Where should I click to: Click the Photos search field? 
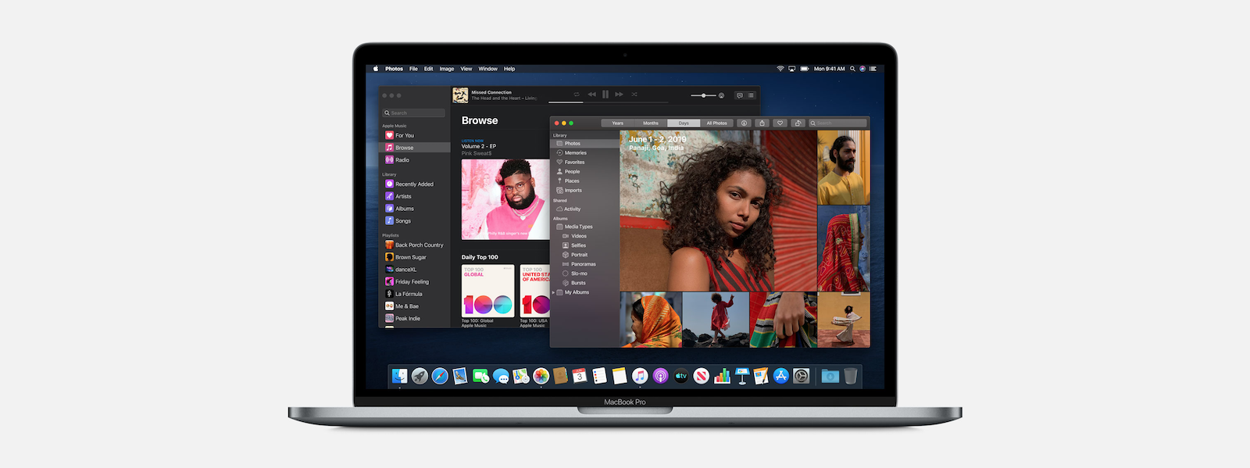(837, 123)
